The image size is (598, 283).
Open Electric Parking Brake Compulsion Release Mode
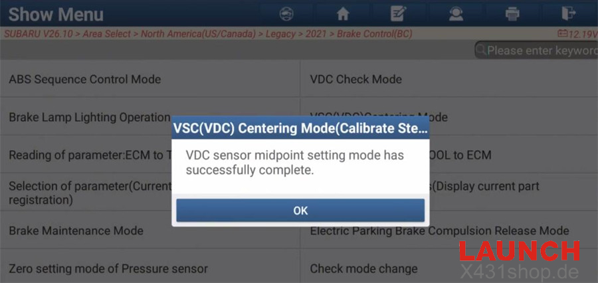pyautogui.click(x=439, y=231)
